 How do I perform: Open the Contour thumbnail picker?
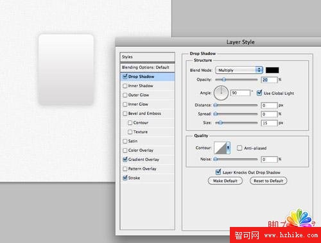click(x=220, y=148)
